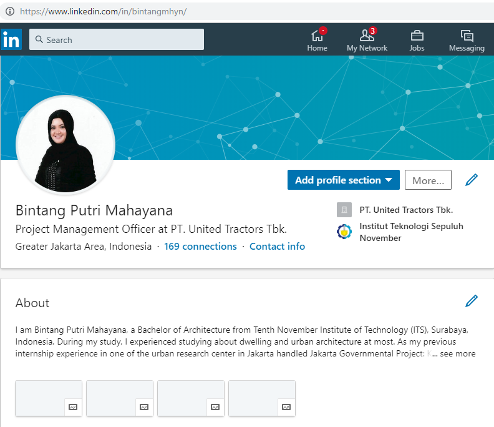Image resolution: width=494 pixels, height=427 pixels.
Task: Click PT. United Tractors company logo icon
Action: 344,210
